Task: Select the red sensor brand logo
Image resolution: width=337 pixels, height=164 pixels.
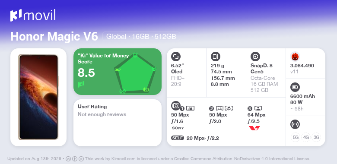Action: 254,128
